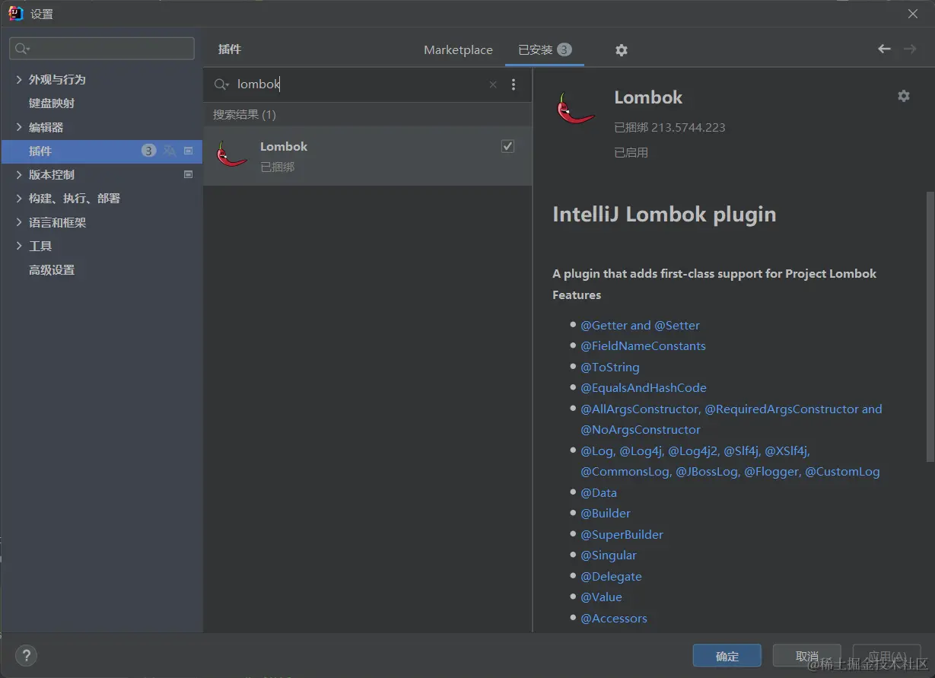Image resolution: width=935 pixels, height=678 pixels.
Task: Click the magnifier icon in the plugin search
Action: [221, 84]
